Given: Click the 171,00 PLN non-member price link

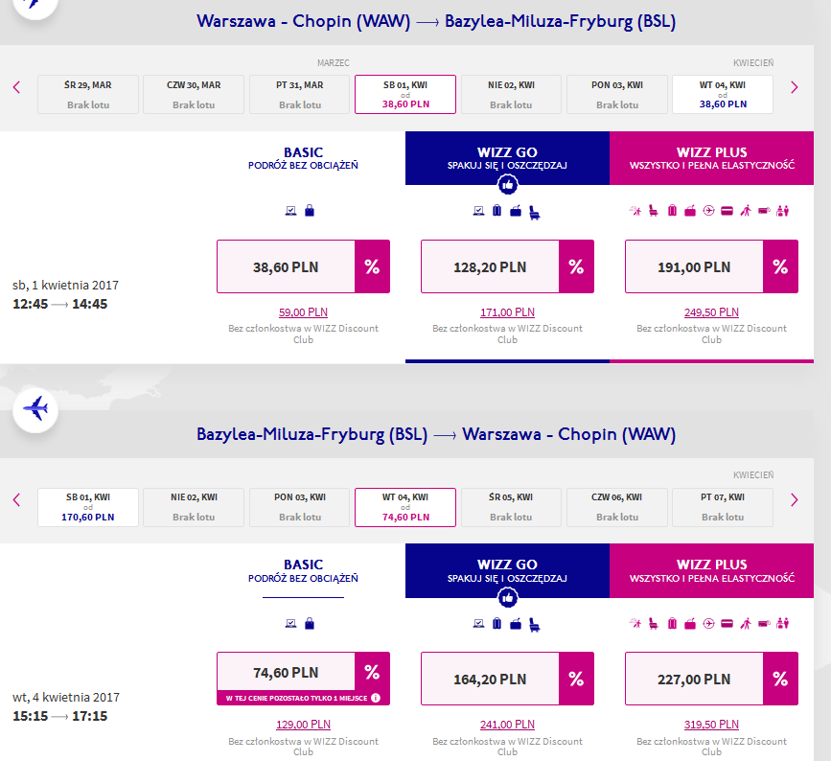Looking at the screenshot, I should (507, 312).
